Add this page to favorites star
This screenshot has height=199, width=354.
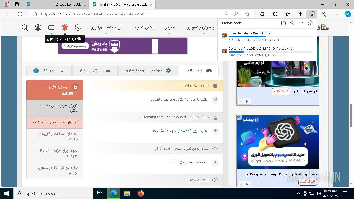pyautogui.click(x=247, y=14)
